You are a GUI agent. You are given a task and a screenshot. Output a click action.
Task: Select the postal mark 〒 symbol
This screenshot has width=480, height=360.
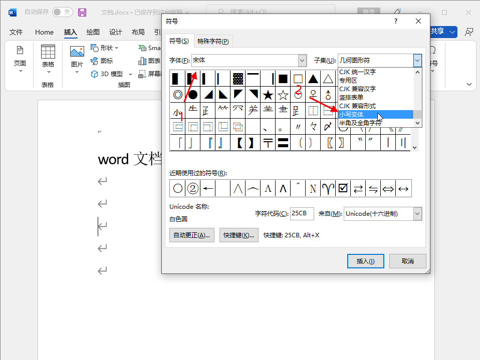pyautogui.click(x=268, y=143)
